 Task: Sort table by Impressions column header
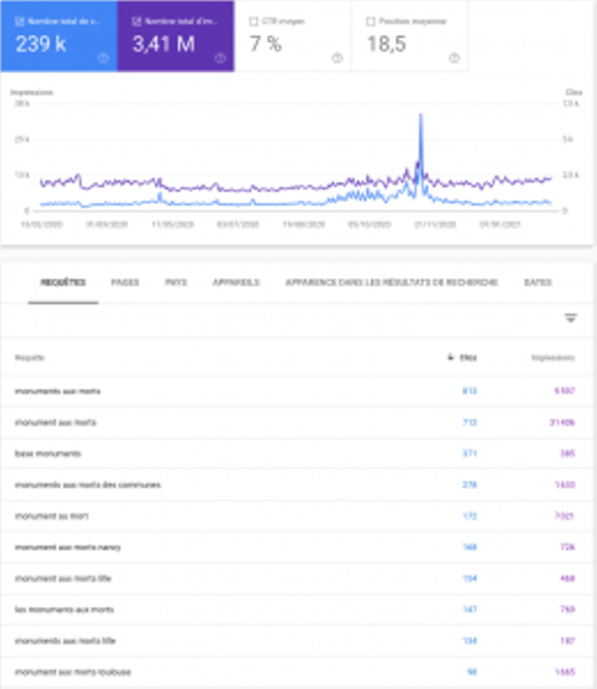click(x=553, y=358)
